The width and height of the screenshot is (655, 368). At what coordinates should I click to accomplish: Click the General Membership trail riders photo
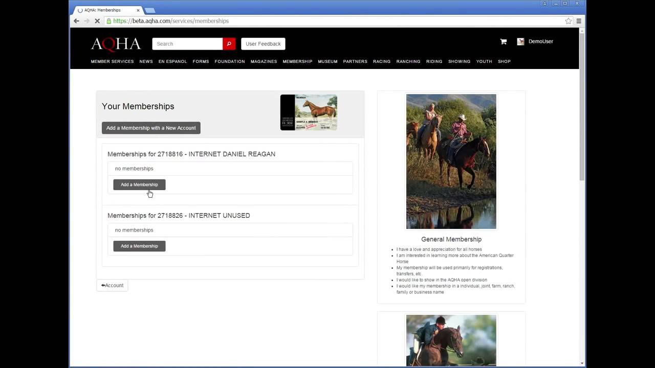click(x=451, y=162)
